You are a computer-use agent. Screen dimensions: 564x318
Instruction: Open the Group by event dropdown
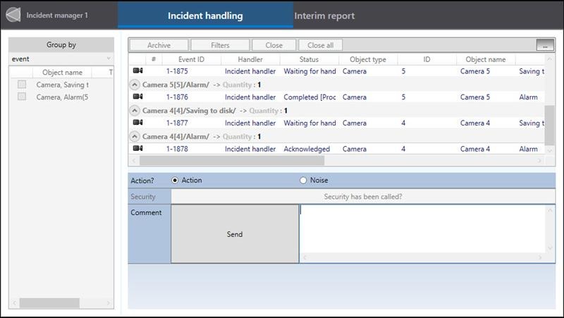click(x=61, y=59)
